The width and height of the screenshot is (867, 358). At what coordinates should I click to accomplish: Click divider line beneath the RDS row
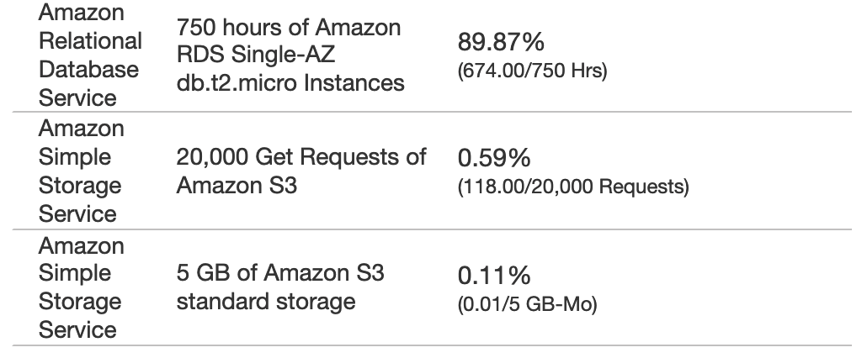(432, 112)
